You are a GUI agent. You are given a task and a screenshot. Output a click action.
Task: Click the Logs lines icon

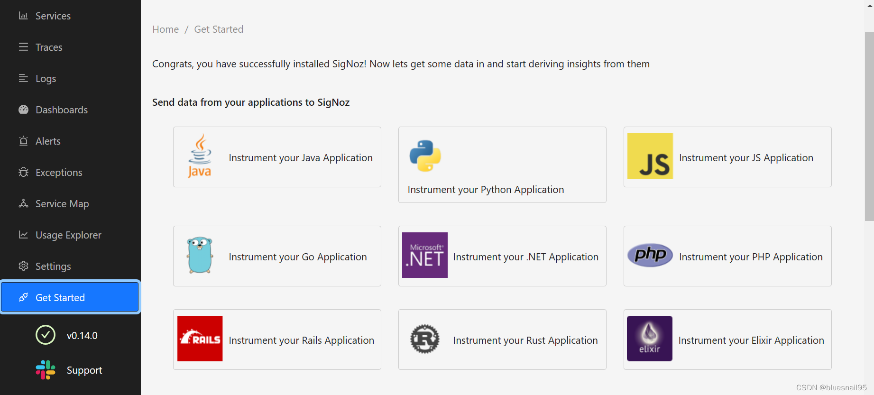point(23,78)
